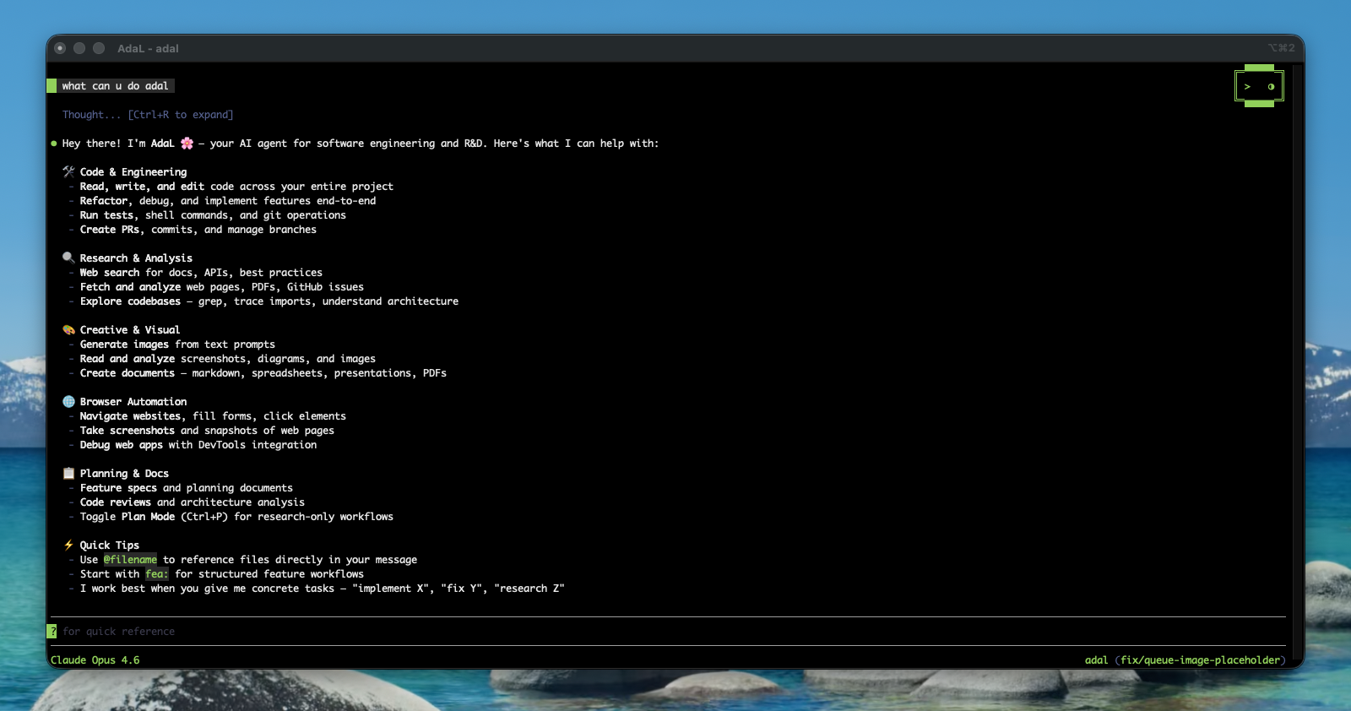The height and width of the screenshot is (711, 1351).
Task: Click the pink flower emoji after AdaL
Action: (x=187, y=144)
